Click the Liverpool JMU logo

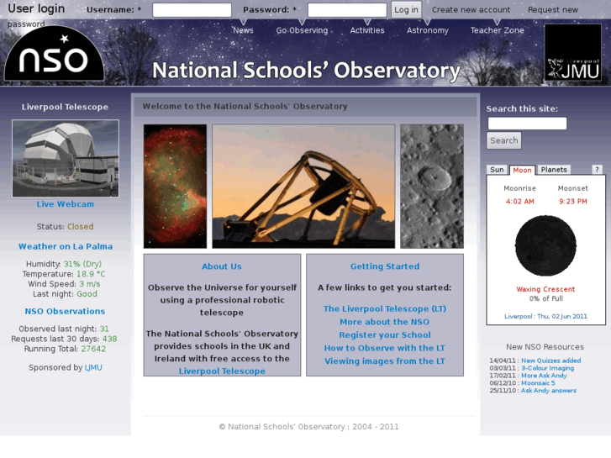[x=572, y=53]
